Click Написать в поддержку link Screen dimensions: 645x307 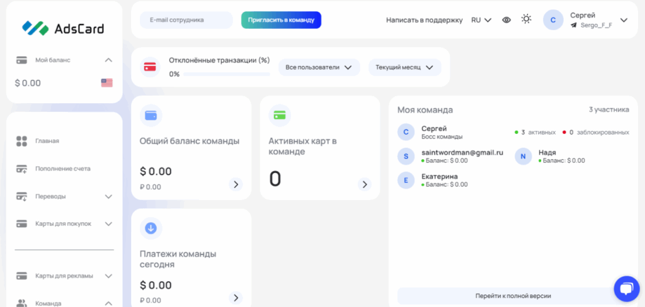(424, 20)
